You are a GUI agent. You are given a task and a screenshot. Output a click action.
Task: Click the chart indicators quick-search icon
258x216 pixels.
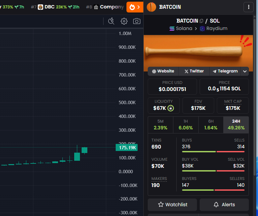pos(111,21)
